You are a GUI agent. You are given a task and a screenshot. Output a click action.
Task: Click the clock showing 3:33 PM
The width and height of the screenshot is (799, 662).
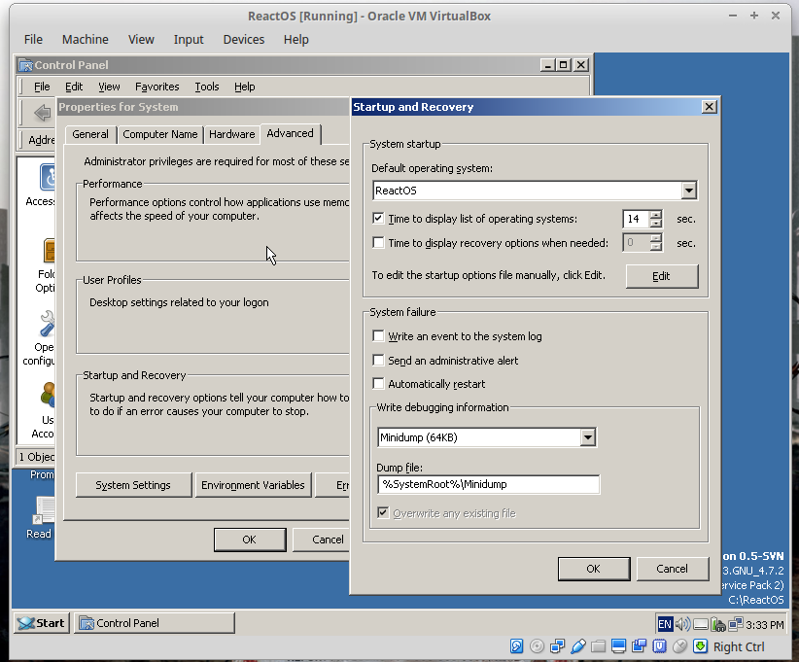point(765,625)
